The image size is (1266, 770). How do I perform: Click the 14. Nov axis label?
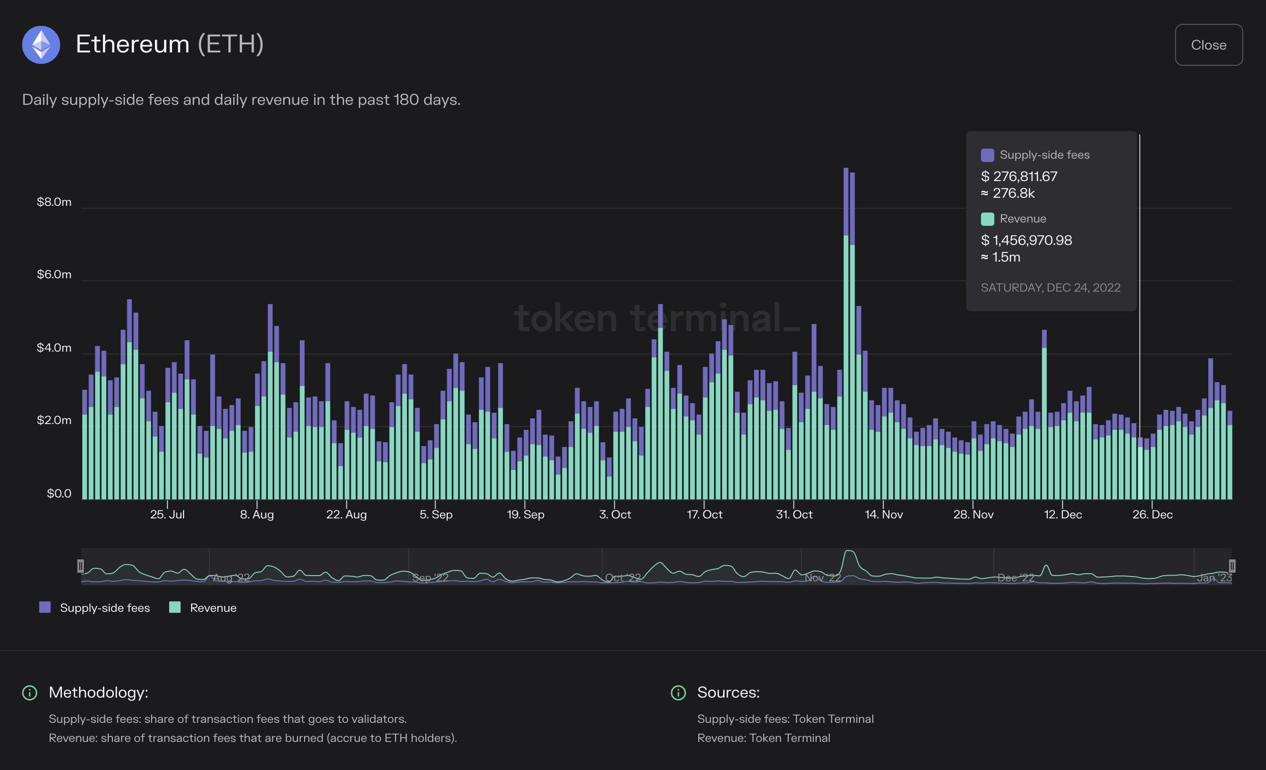(x=883, y=514)
